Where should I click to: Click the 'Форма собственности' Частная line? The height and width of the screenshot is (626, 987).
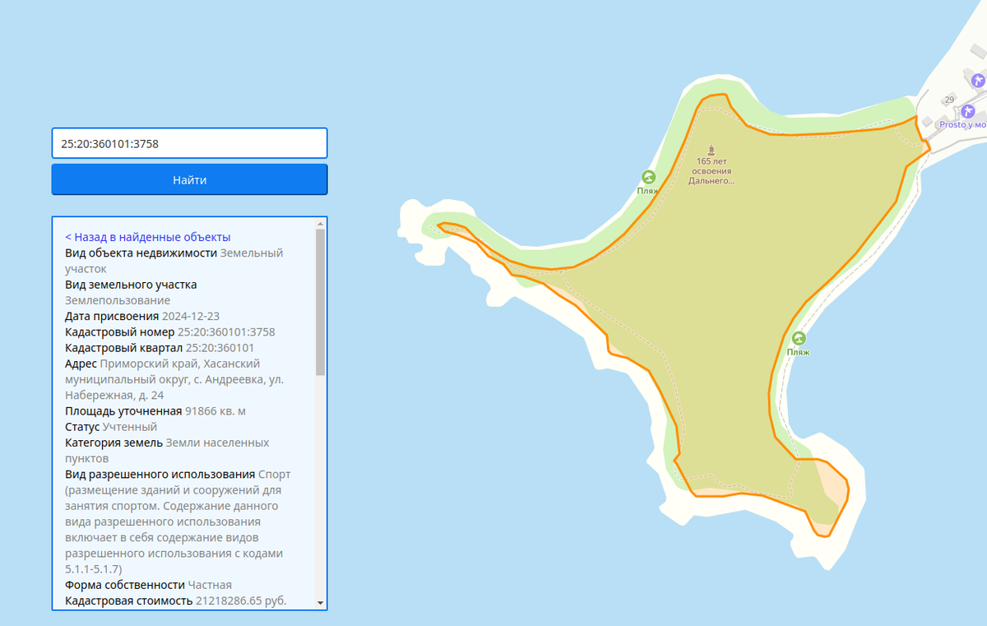pos(148,585)
